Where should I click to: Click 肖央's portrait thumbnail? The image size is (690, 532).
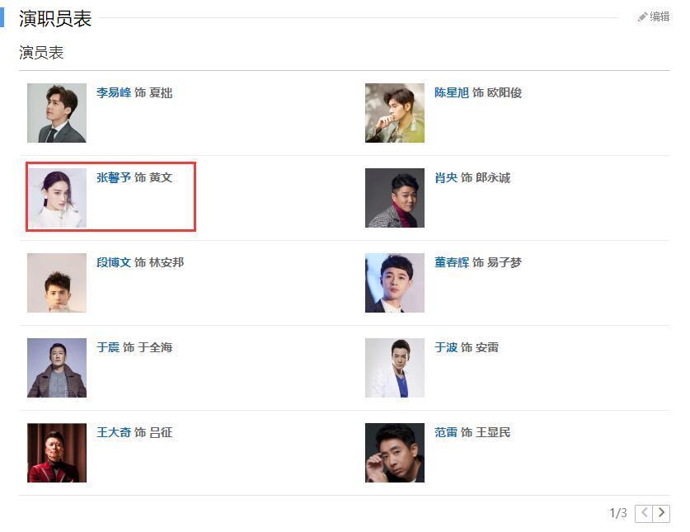395,198
